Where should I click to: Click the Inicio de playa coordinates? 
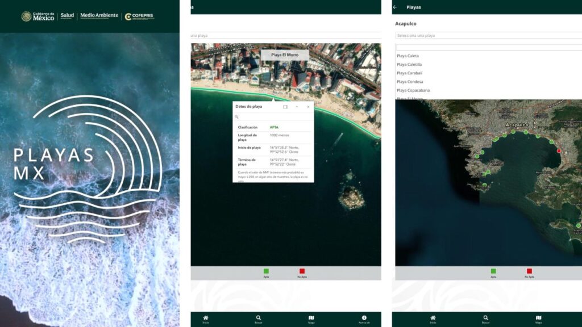click(284, 150)
